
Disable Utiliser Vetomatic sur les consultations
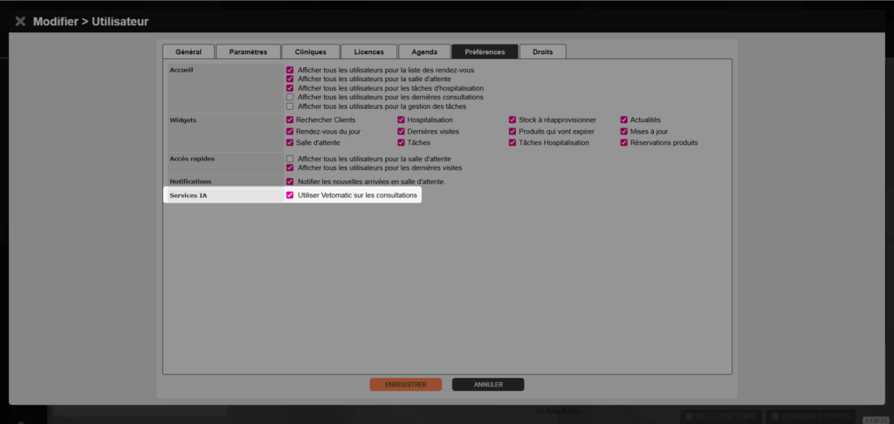point(290,195)
